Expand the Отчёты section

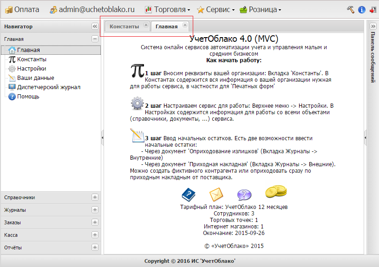95,247
